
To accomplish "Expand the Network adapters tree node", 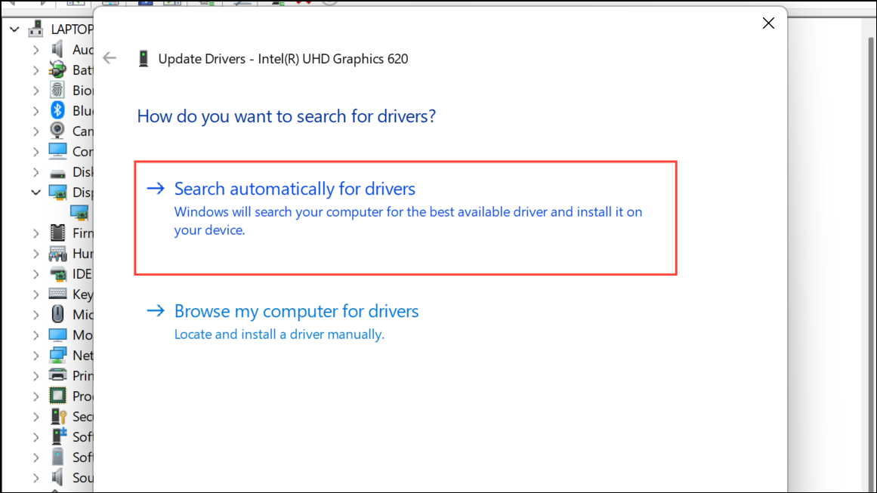I will point(36,356).
